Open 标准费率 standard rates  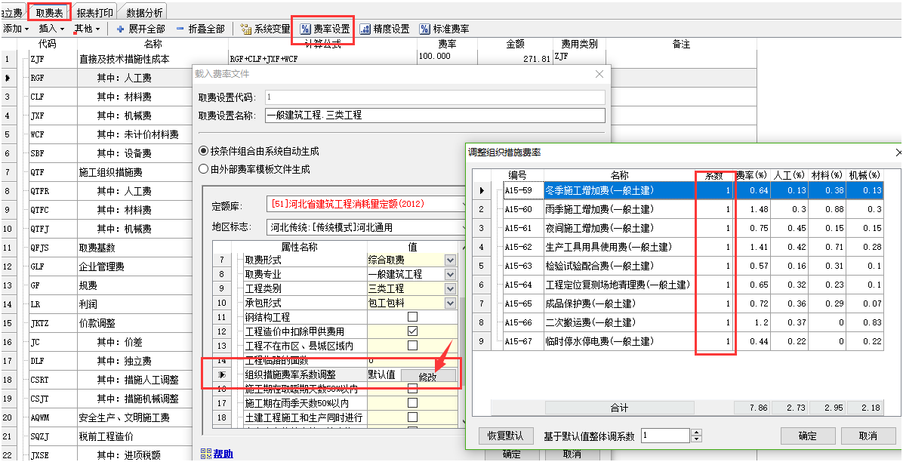pos(444,29)
